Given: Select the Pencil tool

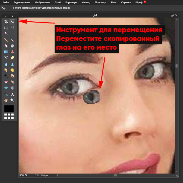Looking at the screenshot, I should (6, 40).
